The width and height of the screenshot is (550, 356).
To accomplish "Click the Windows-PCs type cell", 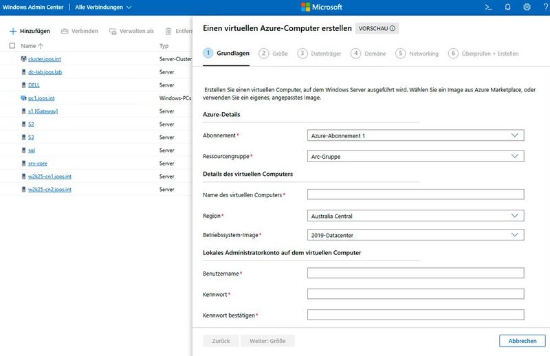I will point(175,98).
